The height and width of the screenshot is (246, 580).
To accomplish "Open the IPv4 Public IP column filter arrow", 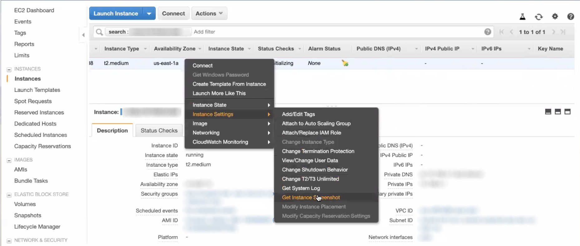I will [473, 49].
